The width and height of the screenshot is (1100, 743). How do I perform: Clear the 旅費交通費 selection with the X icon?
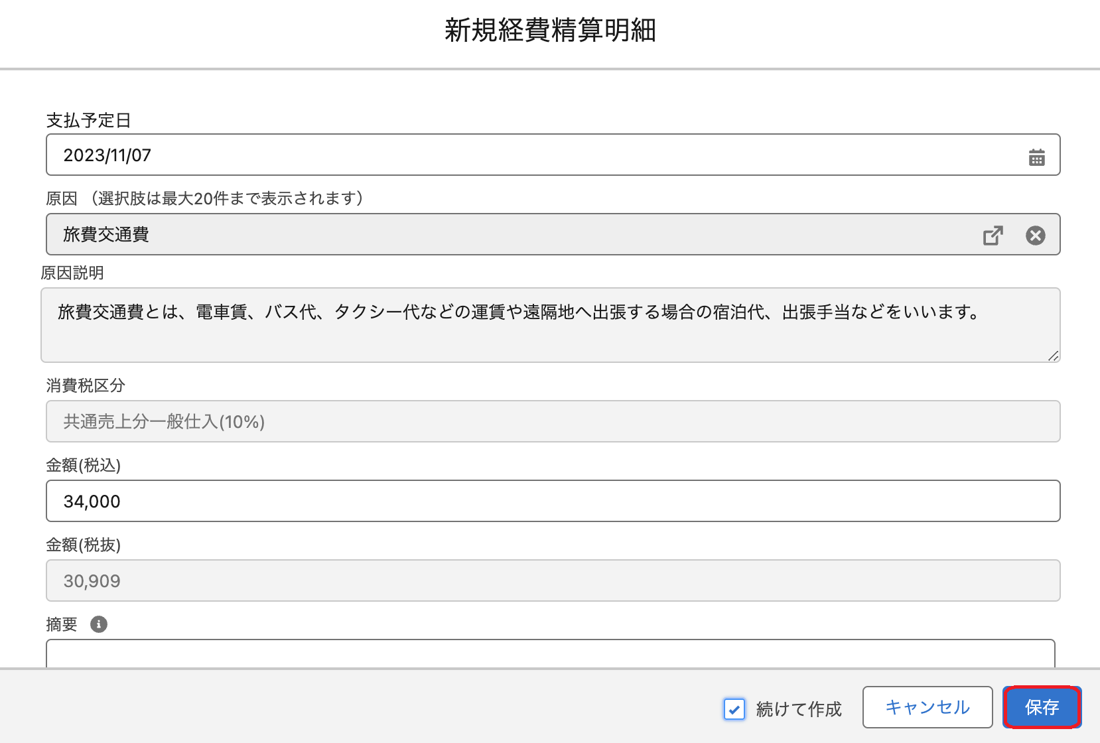[1035, 236]
